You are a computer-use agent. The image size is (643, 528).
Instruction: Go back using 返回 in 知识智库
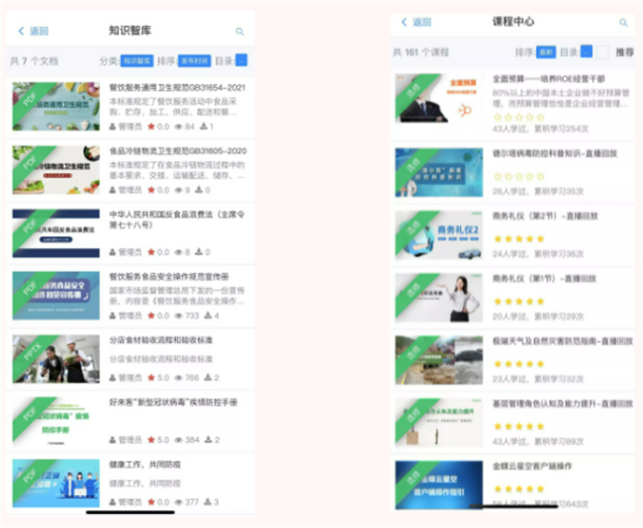point(33,32)
